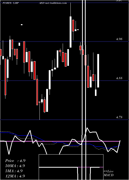
Task: Click the '12MA : 4.9' readout
Action: (15, 176)
